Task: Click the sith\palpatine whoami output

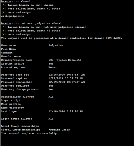Action: coord(12,16)
